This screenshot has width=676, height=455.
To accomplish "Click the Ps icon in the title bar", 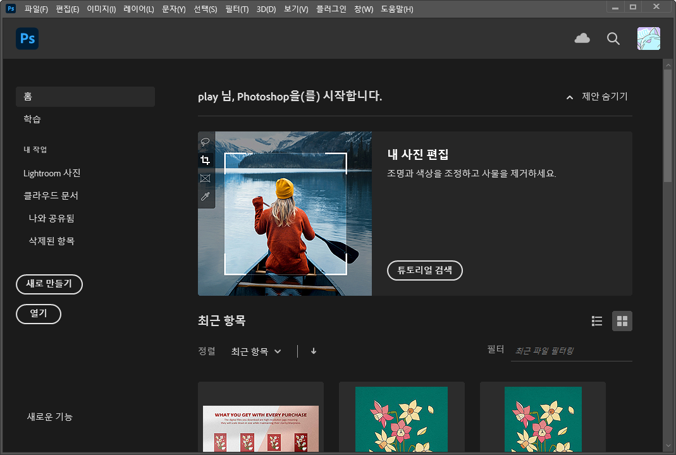I will [11, 8].
